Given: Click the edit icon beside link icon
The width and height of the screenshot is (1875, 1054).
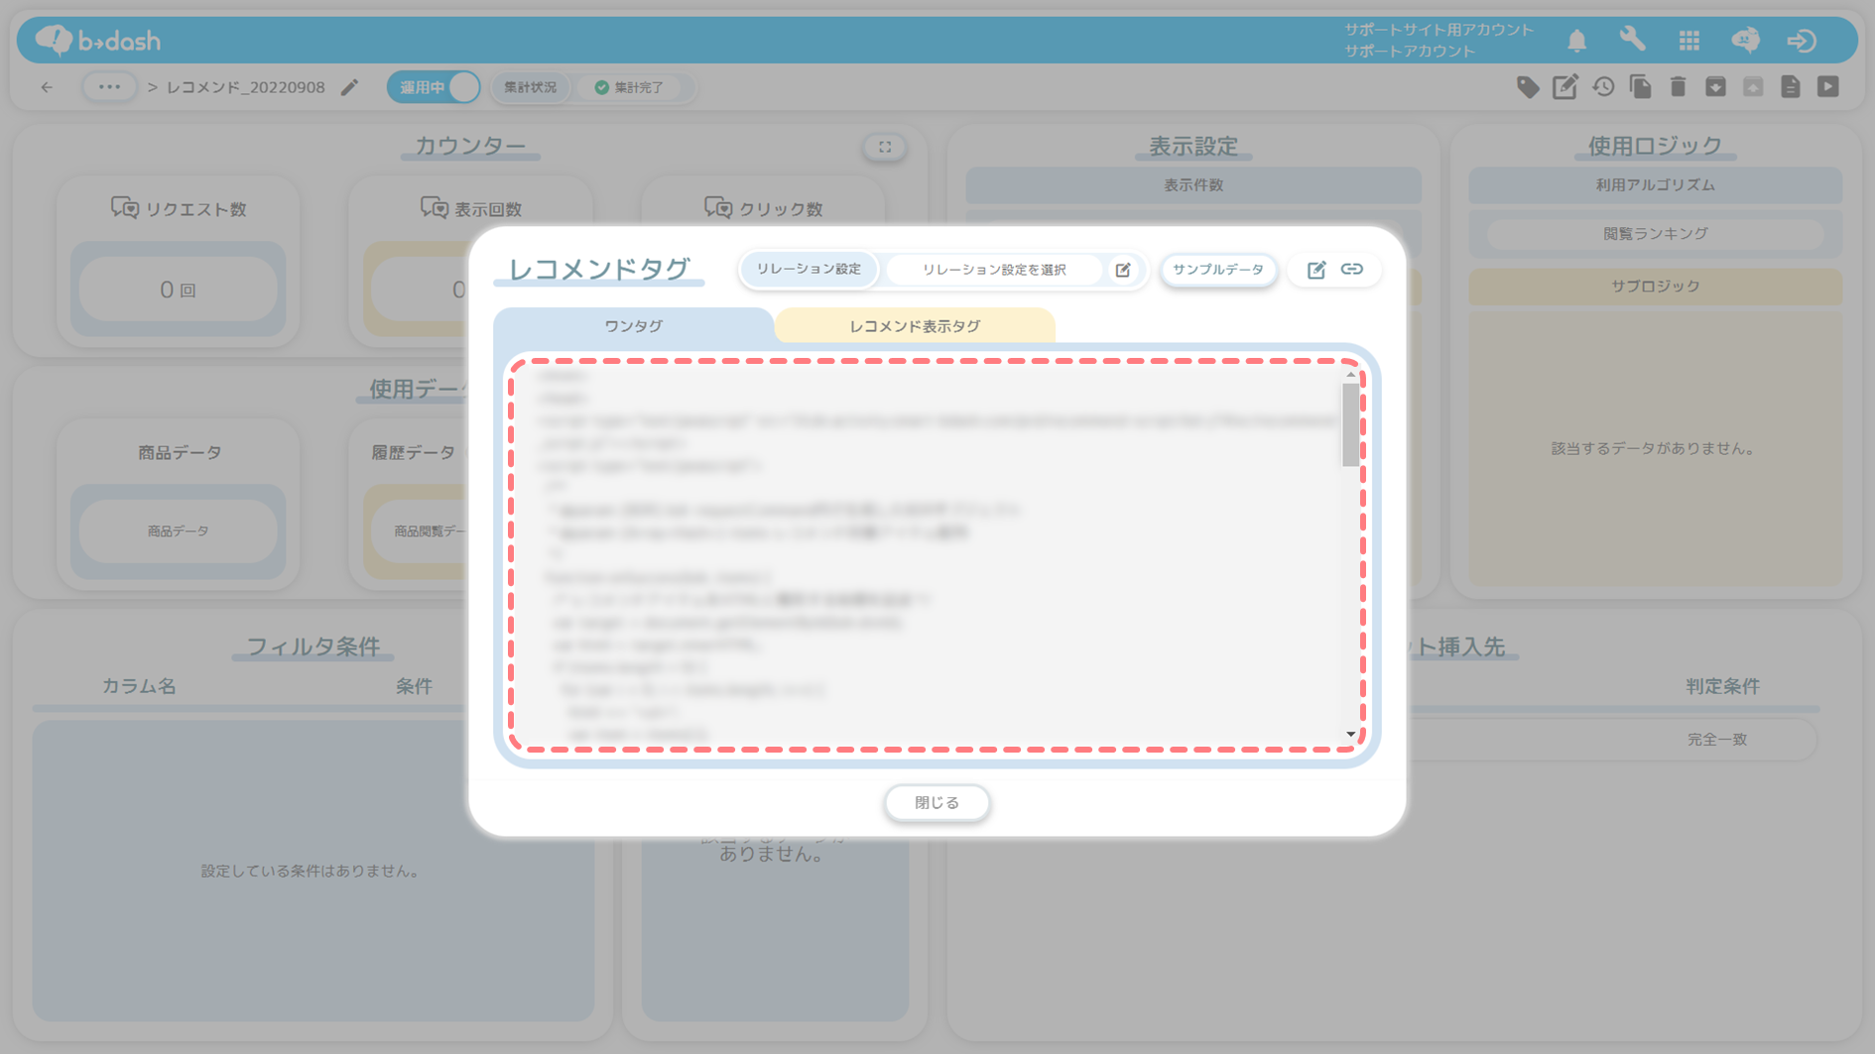Looking at the screenshot, I should click(1315, 270).
